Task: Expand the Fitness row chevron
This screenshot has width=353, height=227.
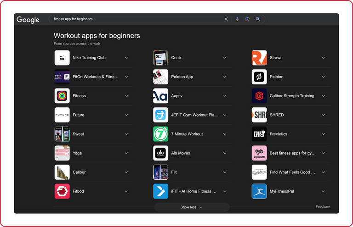Action: click(x=126, y=96)
